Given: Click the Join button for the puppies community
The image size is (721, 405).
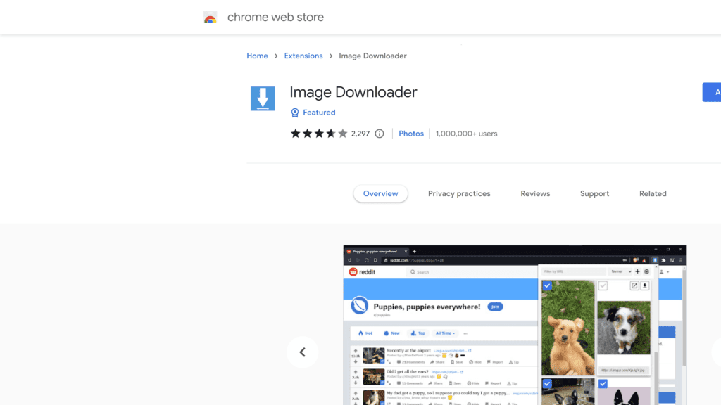Looking at the screenshot, I should pyautogui.click(x=495, y=307).
